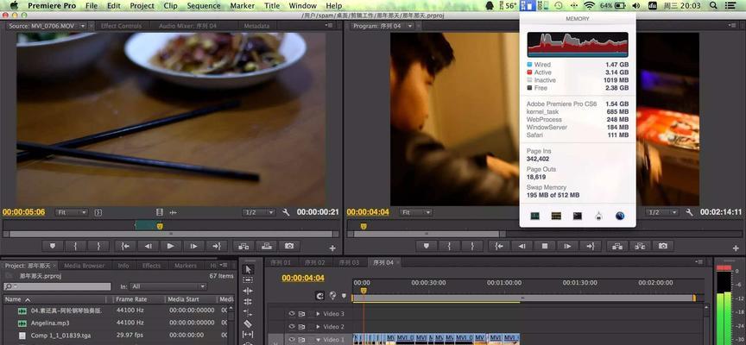Image resolution: width=746 pixels, height=345 pixels.
Task: Click Drag Audio Only waveform icon
Action: click(x=174, y=212)
